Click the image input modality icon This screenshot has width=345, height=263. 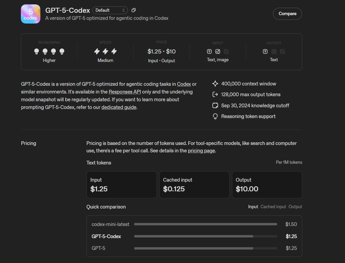tap(217, 51)
